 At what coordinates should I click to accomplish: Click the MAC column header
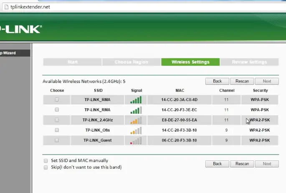click(180, 91)
